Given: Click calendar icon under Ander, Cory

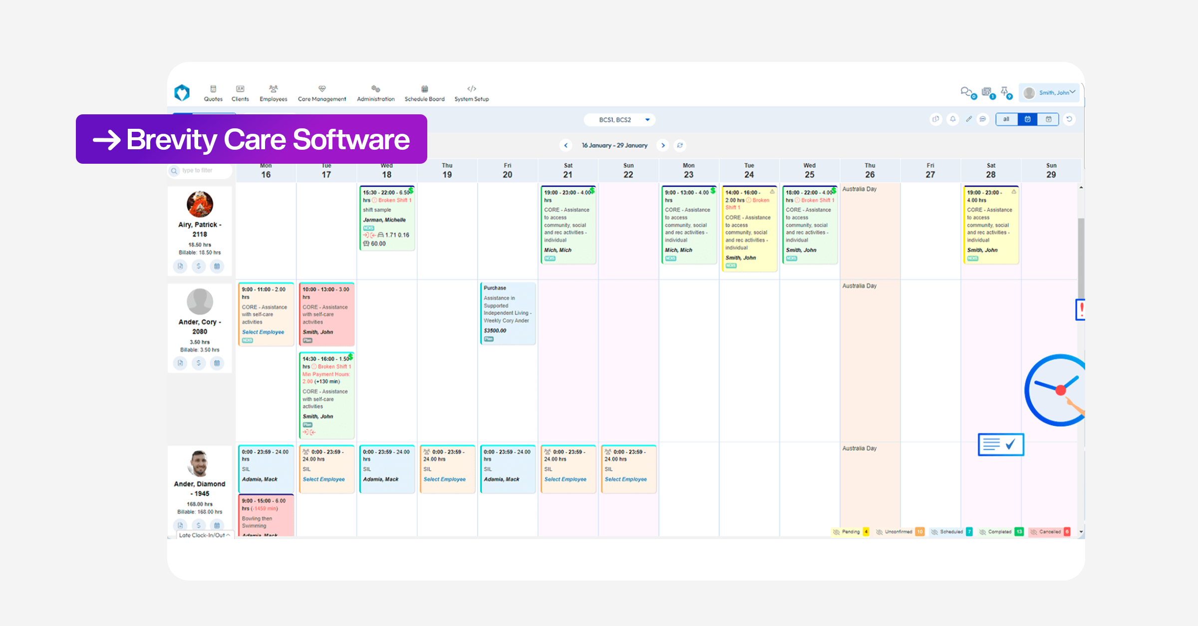Looking at the screenshot, I should [217, 363].
